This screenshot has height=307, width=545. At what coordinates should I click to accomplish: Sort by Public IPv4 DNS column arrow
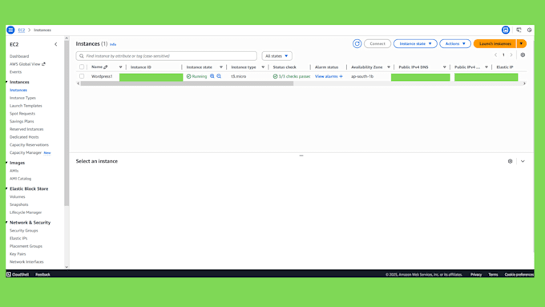pos(444,67)
